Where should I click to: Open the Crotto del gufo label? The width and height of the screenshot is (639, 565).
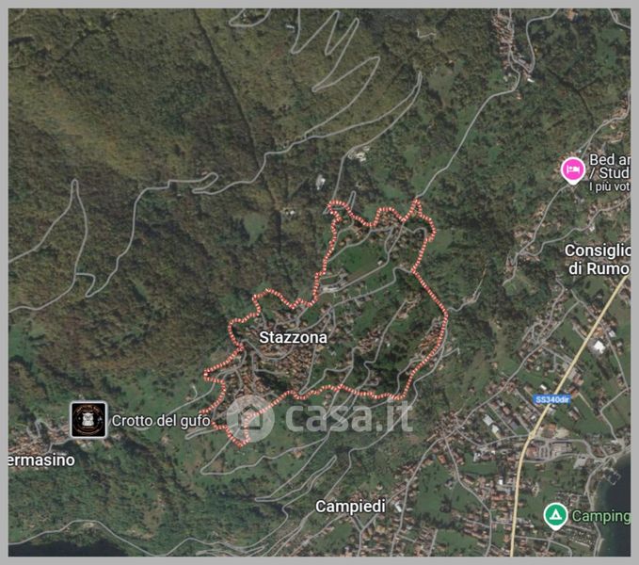pos(161,421)
